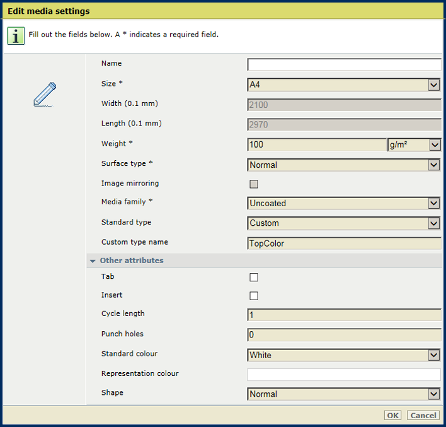Click the Name text field

344,64
